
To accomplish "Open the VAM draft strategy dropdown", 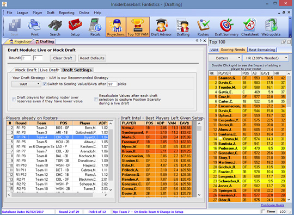I will [x=26, y=84].
